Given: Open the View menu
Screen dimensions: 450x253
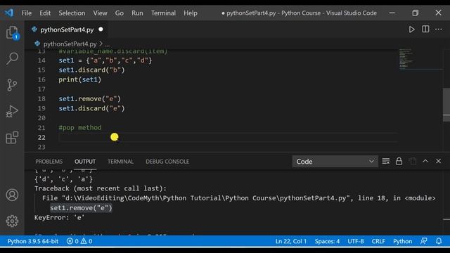Looking at the screenshot, I should 100,13.
